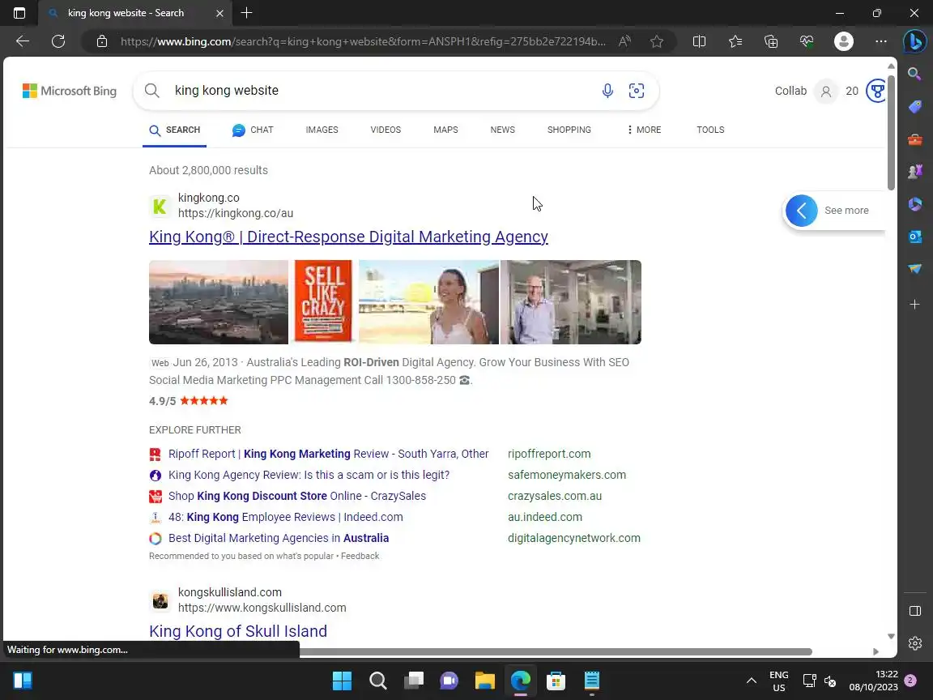Add app with sidebar plus icon

tap(914, 305)
